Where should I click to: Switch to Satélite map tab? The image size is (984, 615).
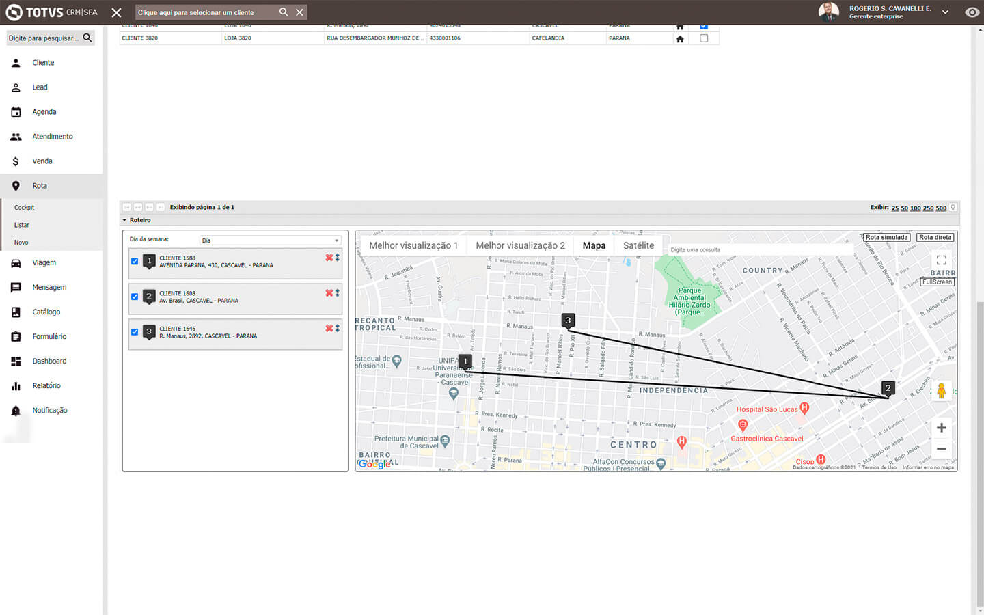click(x=638, y=245)
